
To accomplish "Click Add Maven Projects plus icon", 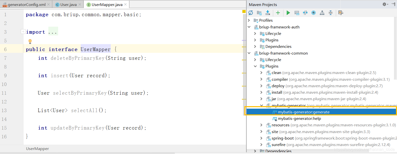I will point(278,13).
